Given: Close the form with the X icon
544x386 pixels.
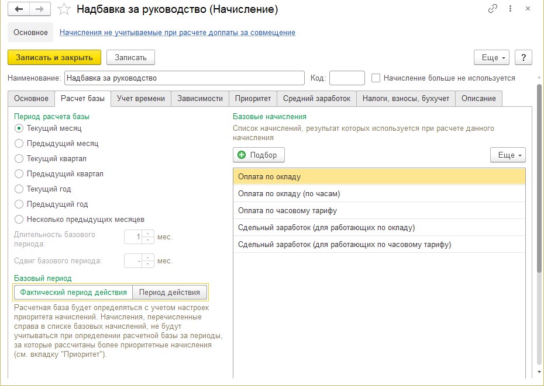Looking at the screenshot, I should 528,9.
